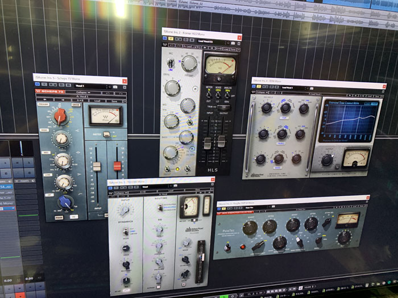Open functions menu arrow in Scheps 73 header

125,87
